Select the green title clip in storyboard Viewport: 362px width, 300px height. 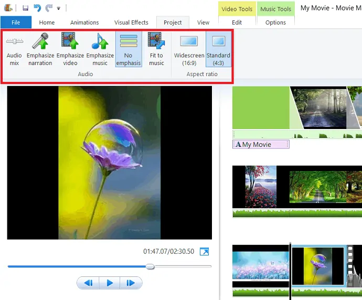tap(261, 108)
